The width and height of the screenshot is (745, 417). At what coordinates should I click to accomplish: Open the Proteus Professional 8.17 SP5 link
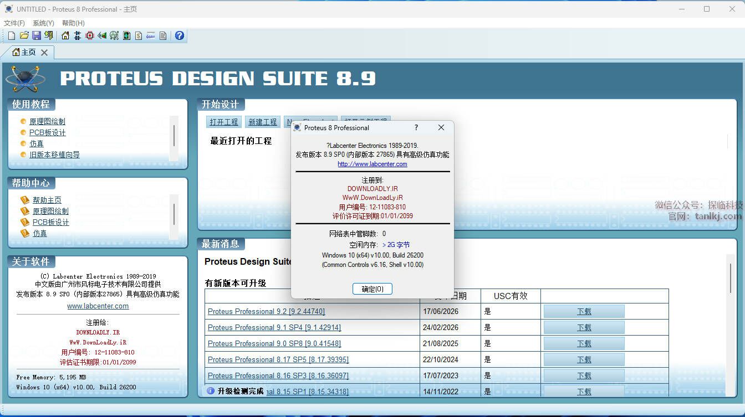(278, 359)
